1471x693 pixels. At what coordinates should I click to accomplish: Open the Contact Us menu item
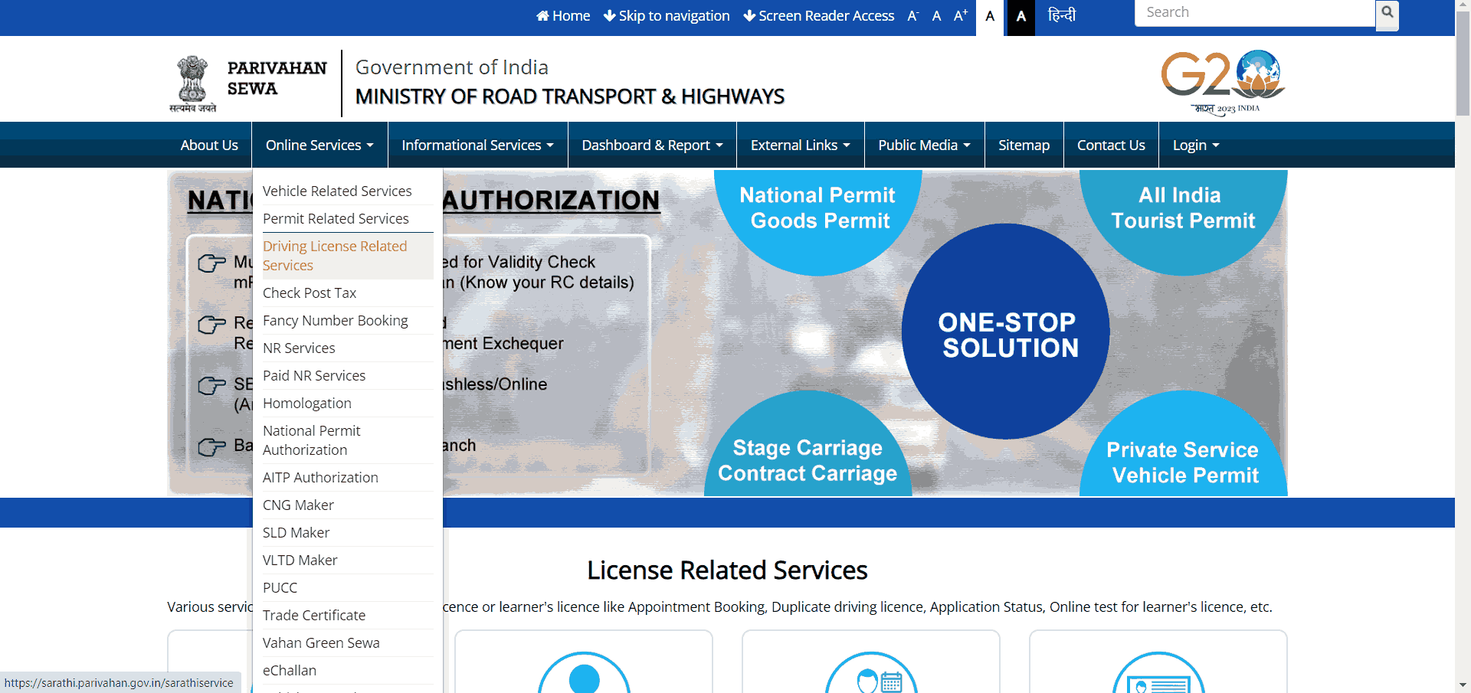coord(1111,145)
